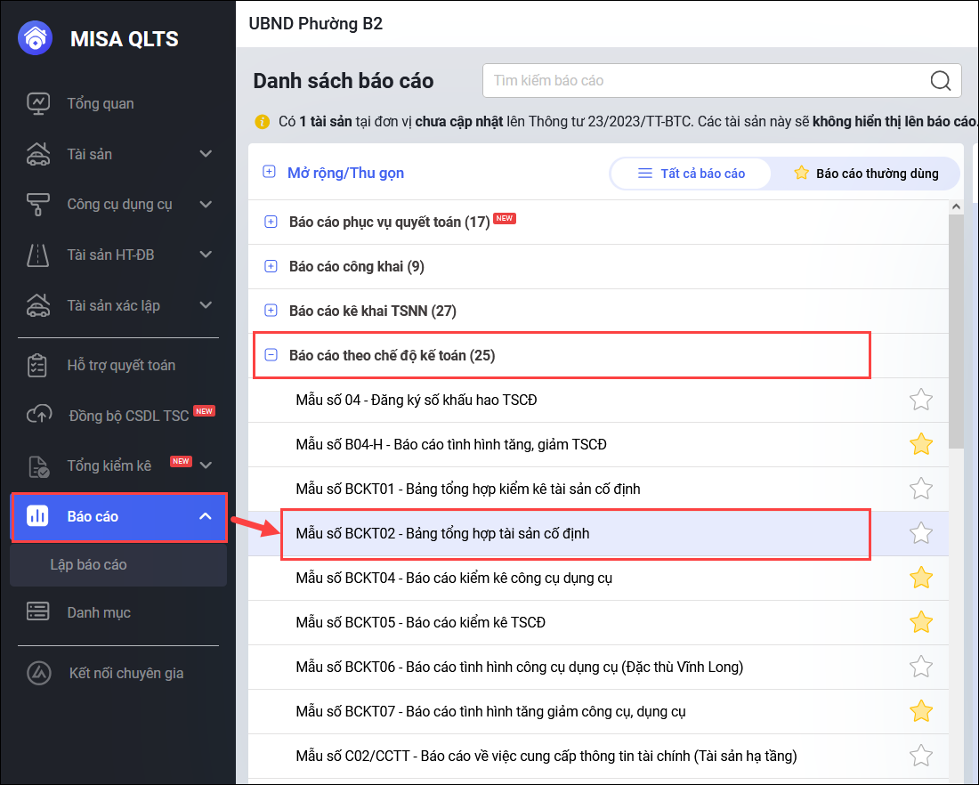Open Mẫu số C02/CCTT report row
Image resolution: width=979 pixels, height=785 pixels.
(x=598, y=756)
